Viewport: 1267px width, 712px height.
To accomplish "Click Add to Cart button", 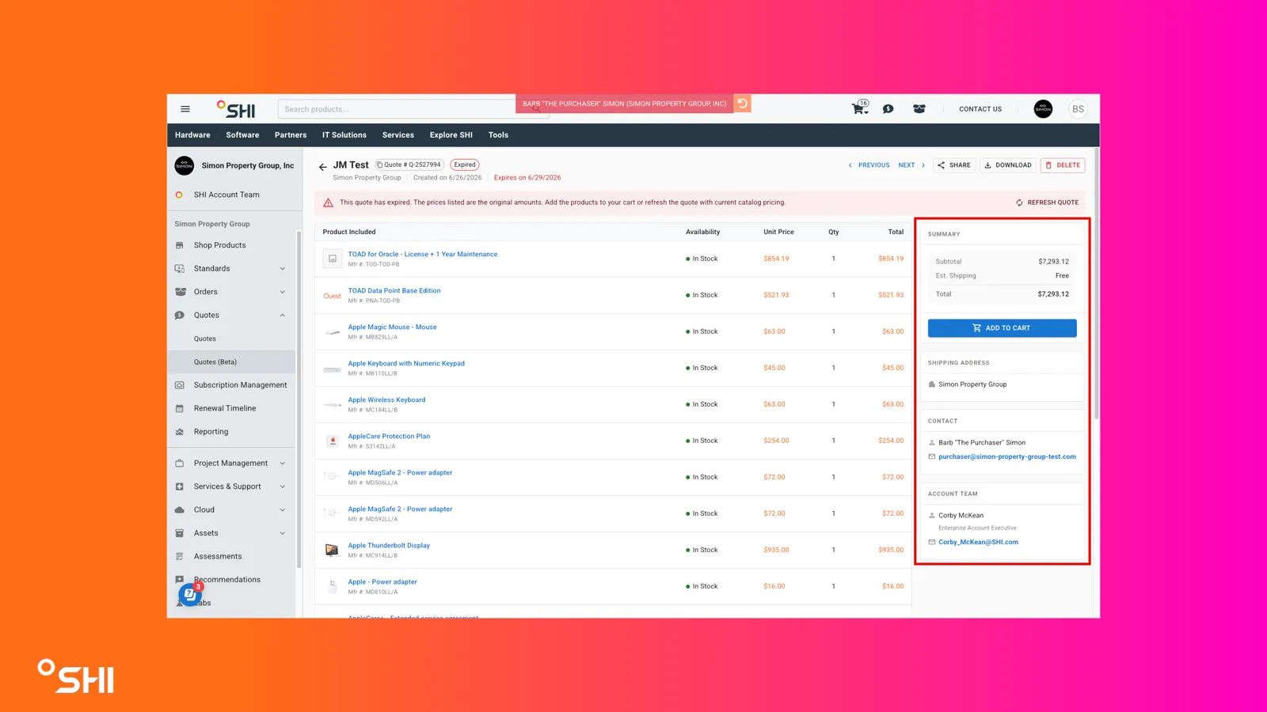I will point(1002,328).
